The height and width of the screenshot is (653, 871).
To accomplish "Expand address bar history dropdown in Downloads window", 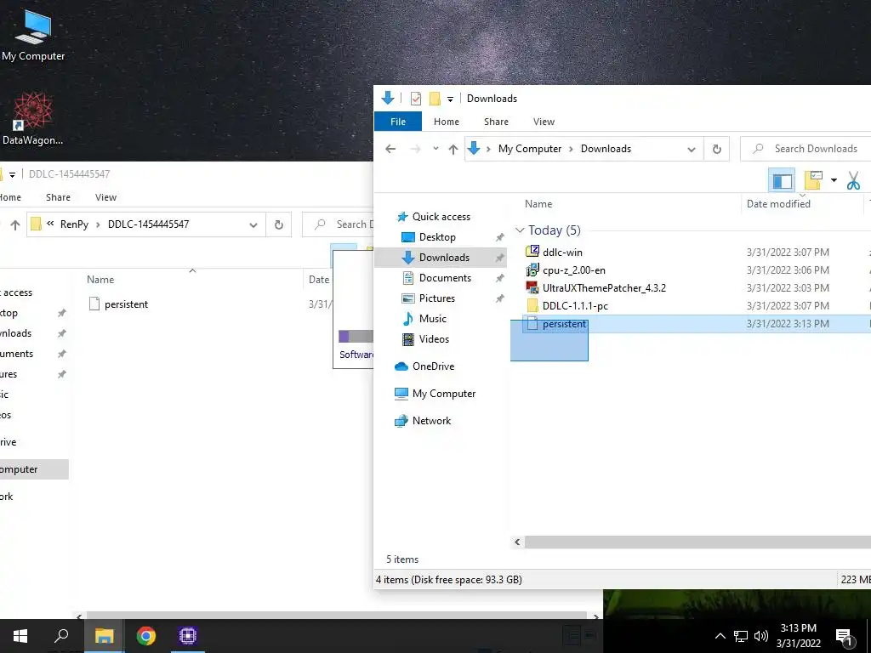I will (691, 150).
